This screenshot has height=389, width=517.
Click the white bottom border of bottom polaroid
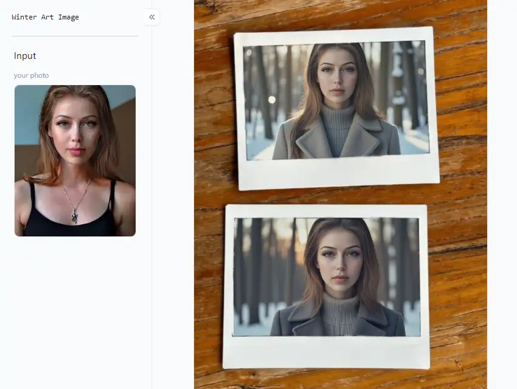coord(327,352)
